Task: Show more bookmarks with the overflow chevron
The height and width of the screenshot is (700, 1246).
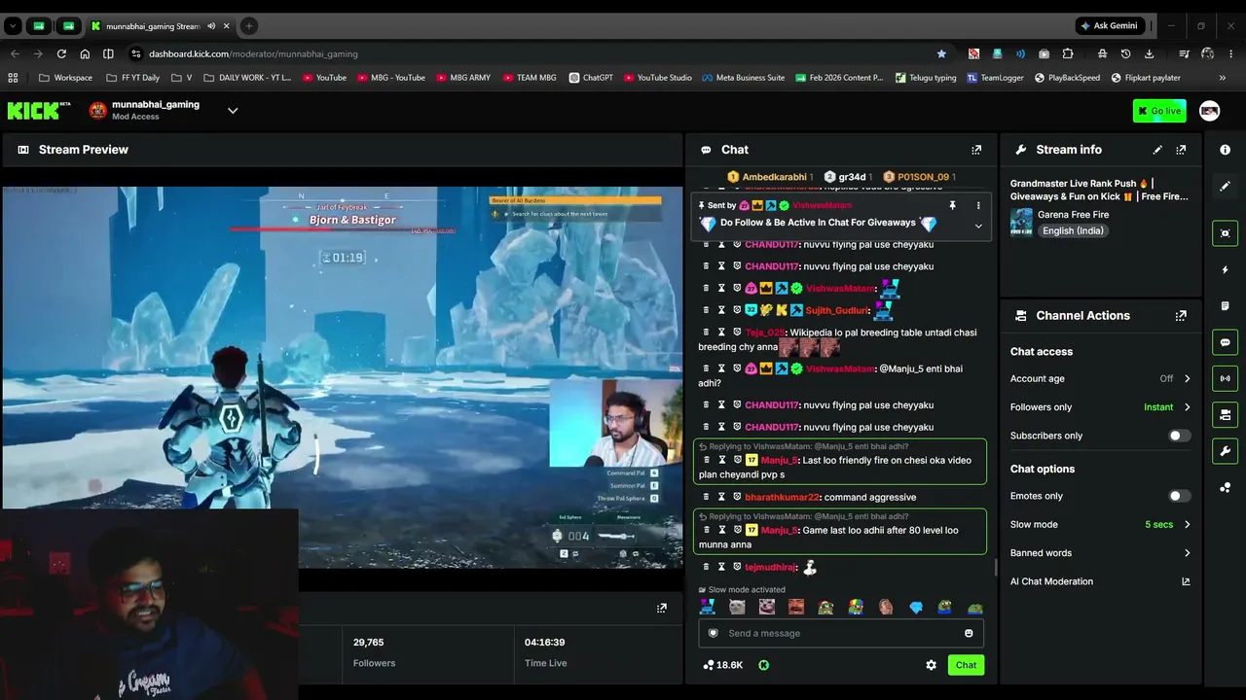Action: click(1223, 78)
